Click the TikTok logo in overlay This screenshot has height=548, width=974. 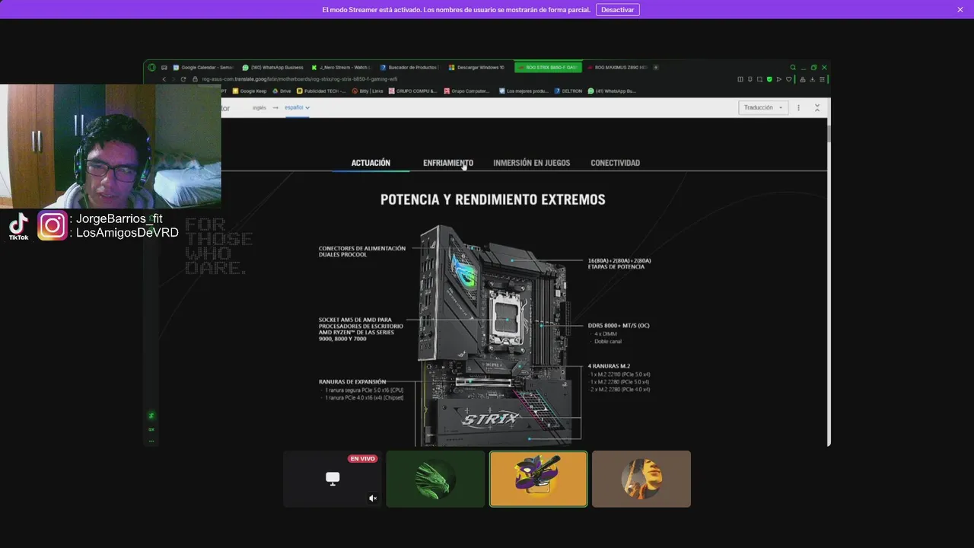[19, 226]
